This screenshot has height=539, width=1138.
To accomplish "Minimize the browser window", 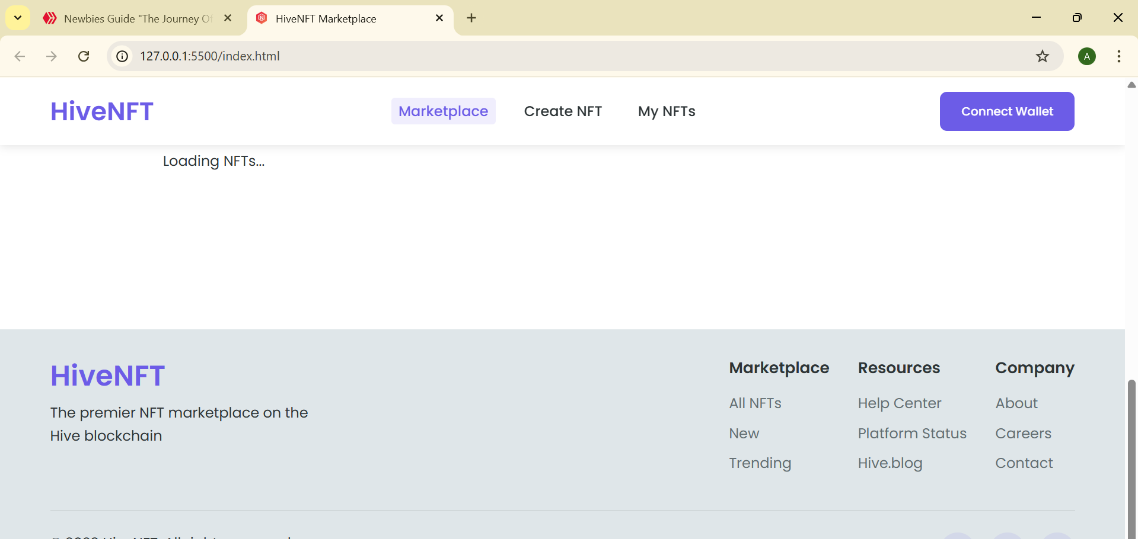I will 1036,18.
